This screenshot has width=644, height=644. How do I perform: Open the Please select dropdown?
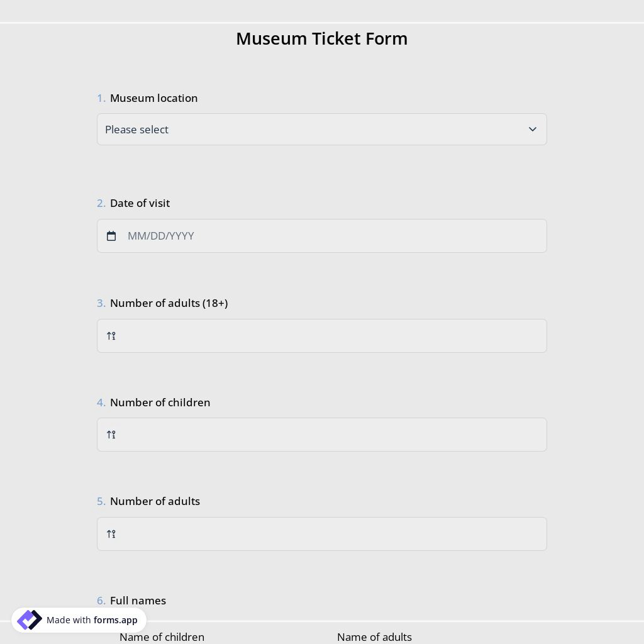pyautogui.click(x=322, y=129)
